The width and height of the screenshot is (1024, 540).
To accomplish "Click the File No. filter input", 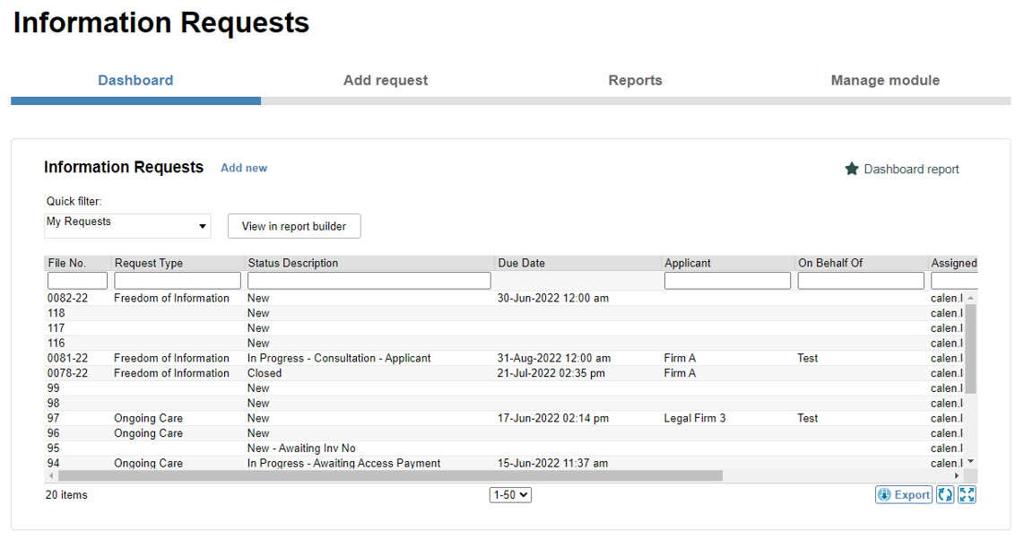I will [x=77, y=281].
